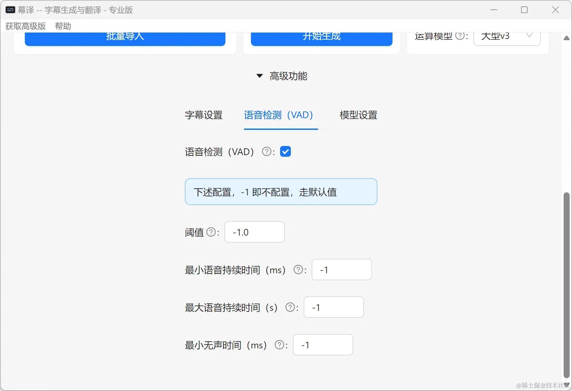This screenshot has width=572, height=391.
Task: Click the 开始生成 button
Action: tap(321, 37)
